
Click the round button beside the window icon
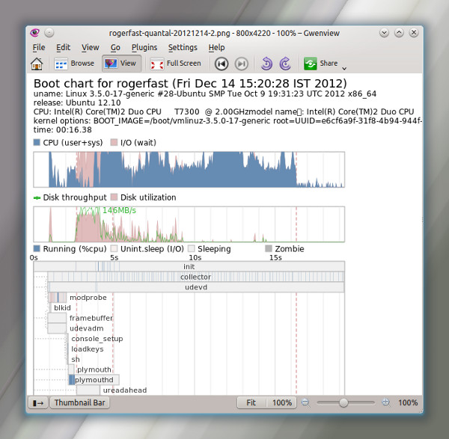[x=49, y=33]
